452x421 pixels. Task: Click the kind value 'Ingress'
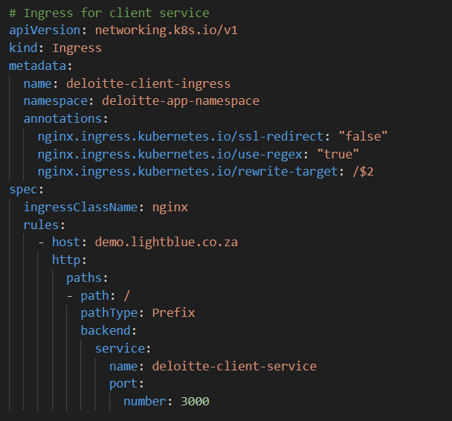coord(77,48)
